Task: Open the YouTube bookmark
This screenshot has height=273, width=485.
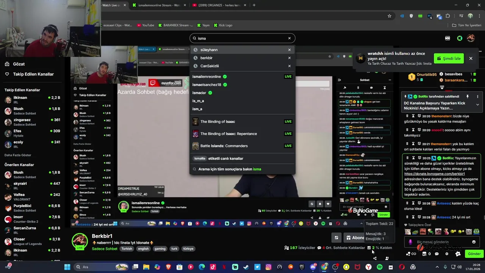Action: click(145, 25)
